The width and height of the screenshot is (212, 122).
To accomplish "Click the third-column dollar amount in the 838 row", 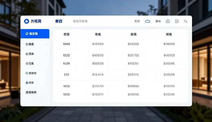I will coord(133,75).
